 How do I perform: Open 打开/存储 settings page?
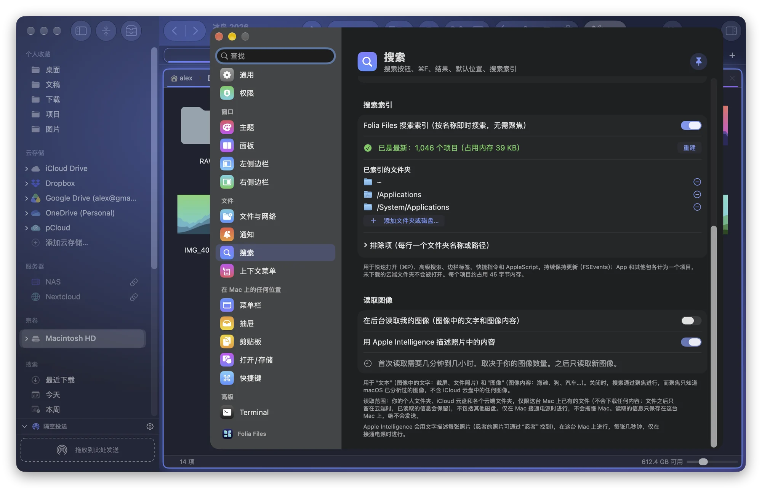275,360
